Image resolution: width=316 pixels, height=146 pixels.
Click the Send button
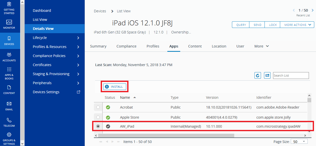click(257, 25)
